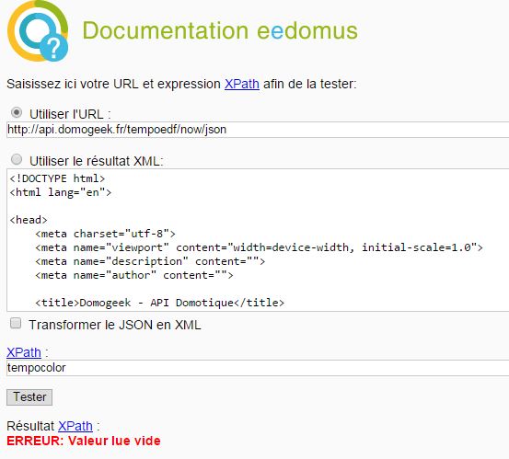Screen dimensions: 509x459
Task: Open the XPath link above expression field
Action: click(x=24, y=352)
